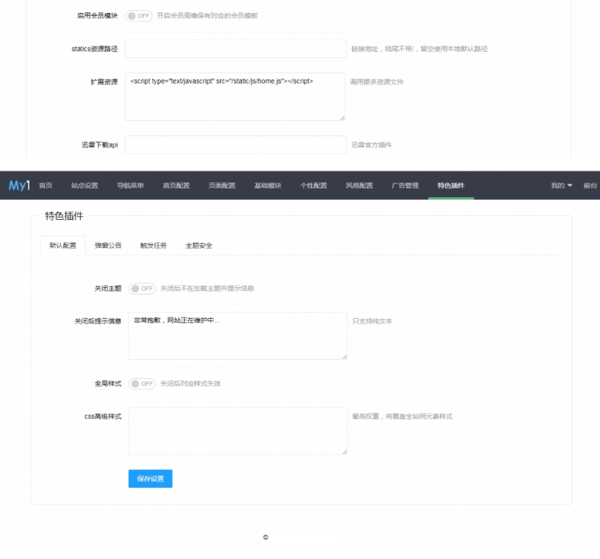Open 基础模块 in the navigation bar
Image resolution: width=600 pixels, height=559 pixels.
[268, 185]
